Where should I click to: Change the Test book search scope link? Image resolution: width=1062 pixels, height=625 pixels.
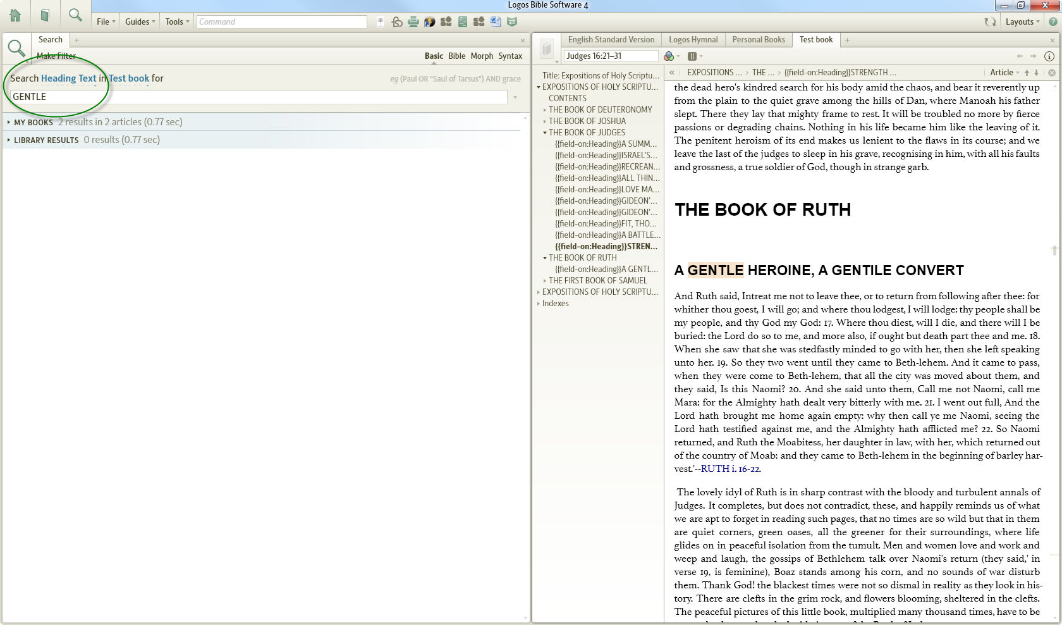click(x=129, y=78)
